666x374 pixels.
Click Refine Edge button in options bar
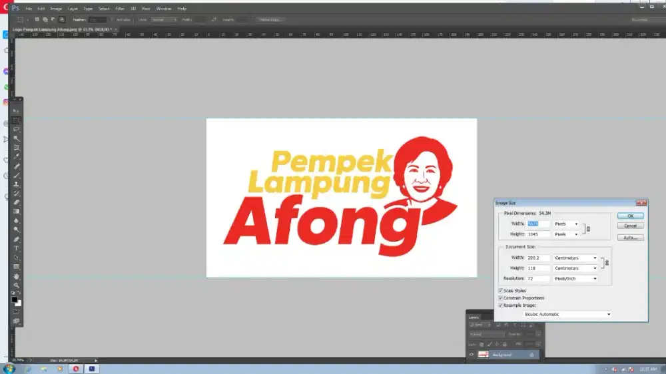click(270, 20)
